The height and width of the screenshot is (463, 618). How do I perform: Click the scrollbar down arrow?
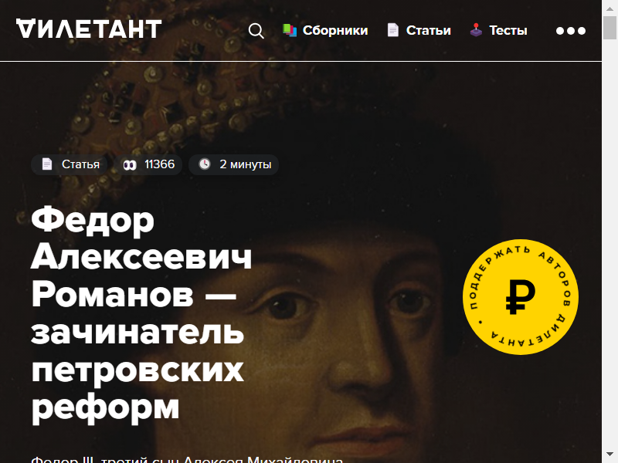610,455
